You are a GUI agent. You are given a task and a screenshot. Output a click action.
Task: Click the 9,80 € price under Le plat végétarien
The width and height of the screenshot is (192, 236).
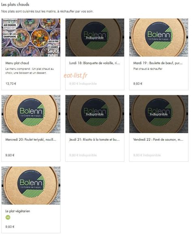pos(10,227)
